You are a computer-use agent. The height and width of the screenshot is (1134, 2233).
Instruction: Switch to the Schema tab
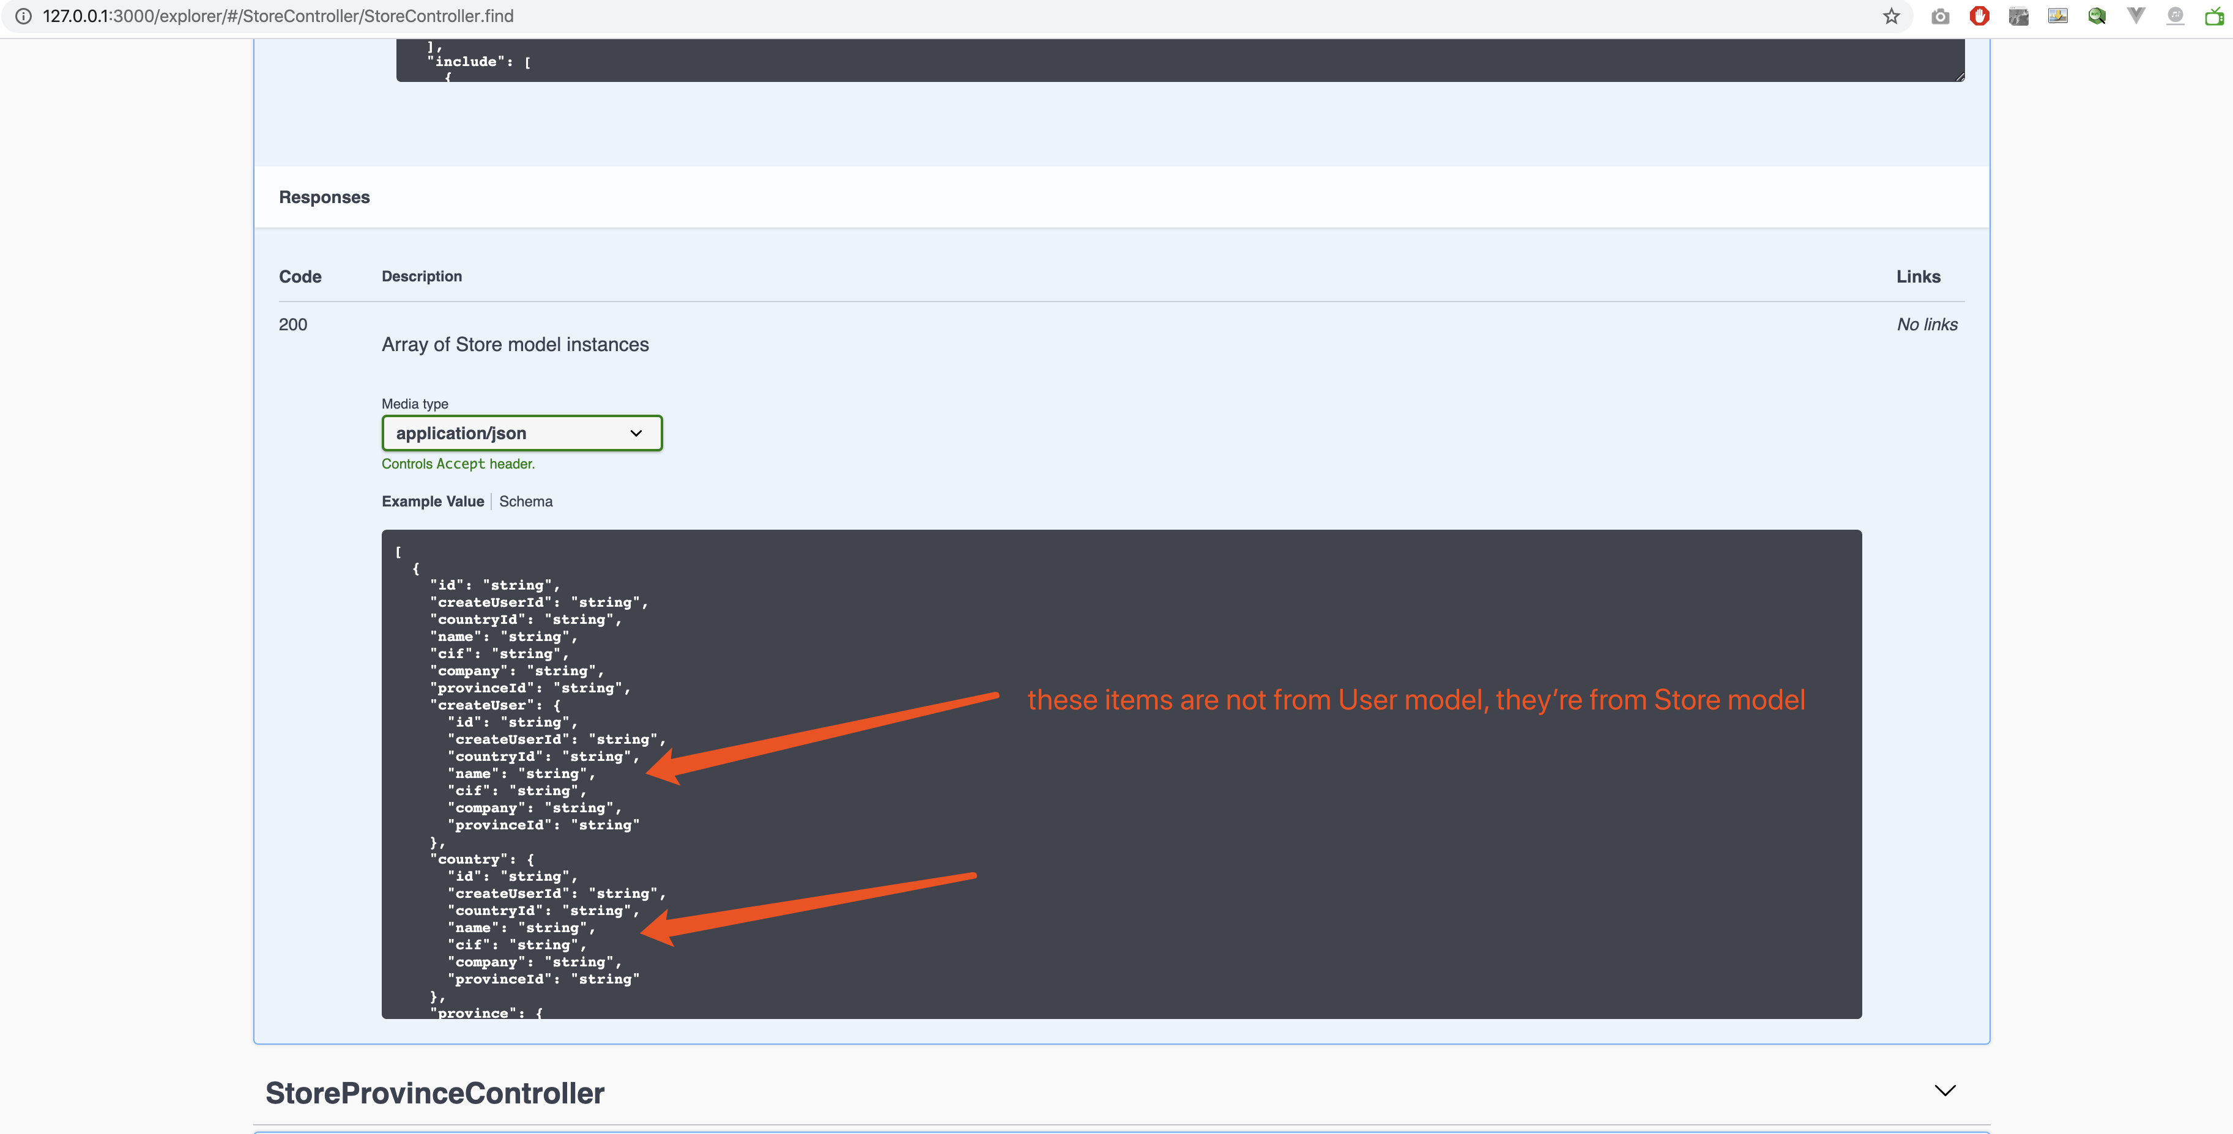click(x=526, y=501)
